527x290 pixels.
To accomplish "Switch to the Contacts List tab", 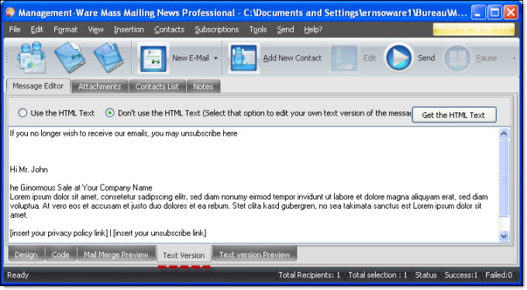I will (157, 87).
